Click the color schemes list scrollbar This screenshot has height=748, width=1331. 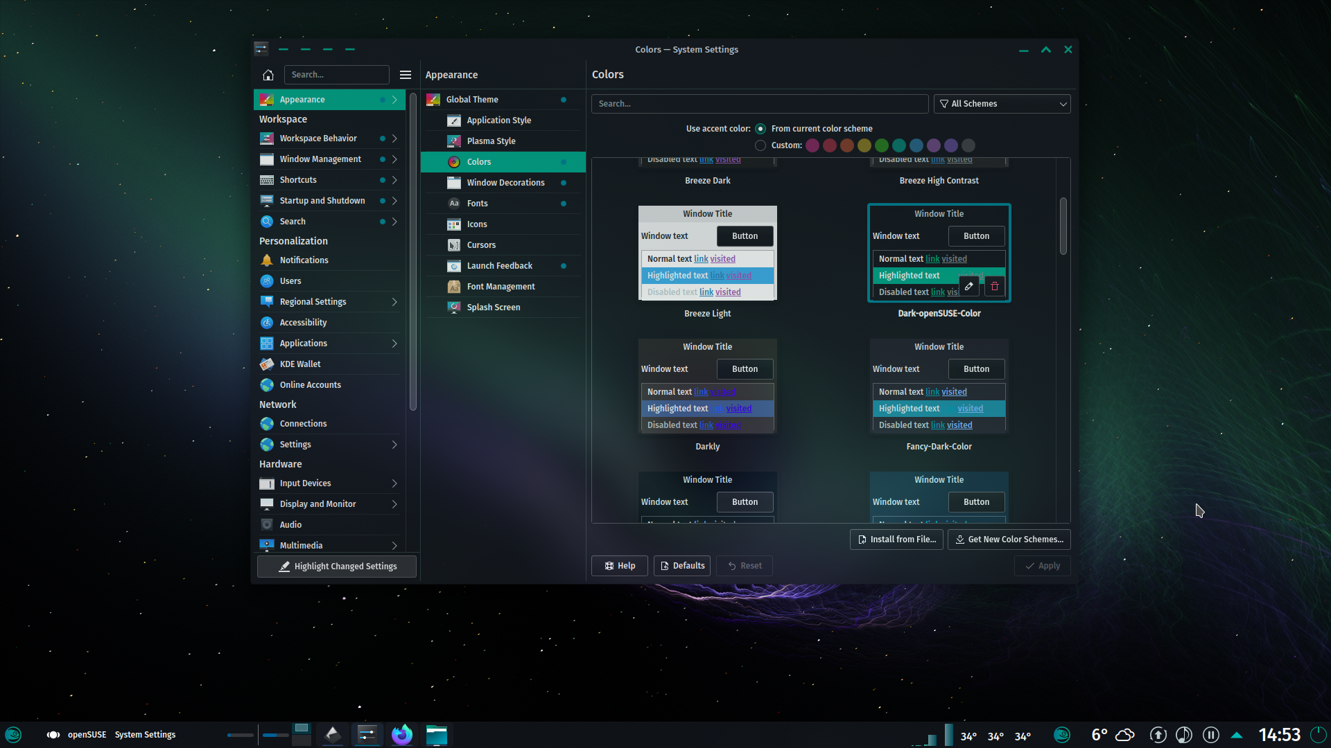coord(1063,226)
